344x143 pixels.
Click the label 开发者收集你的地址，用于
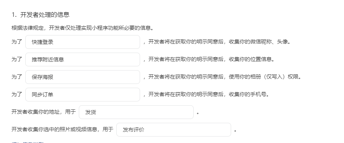(x=44, y=112)
